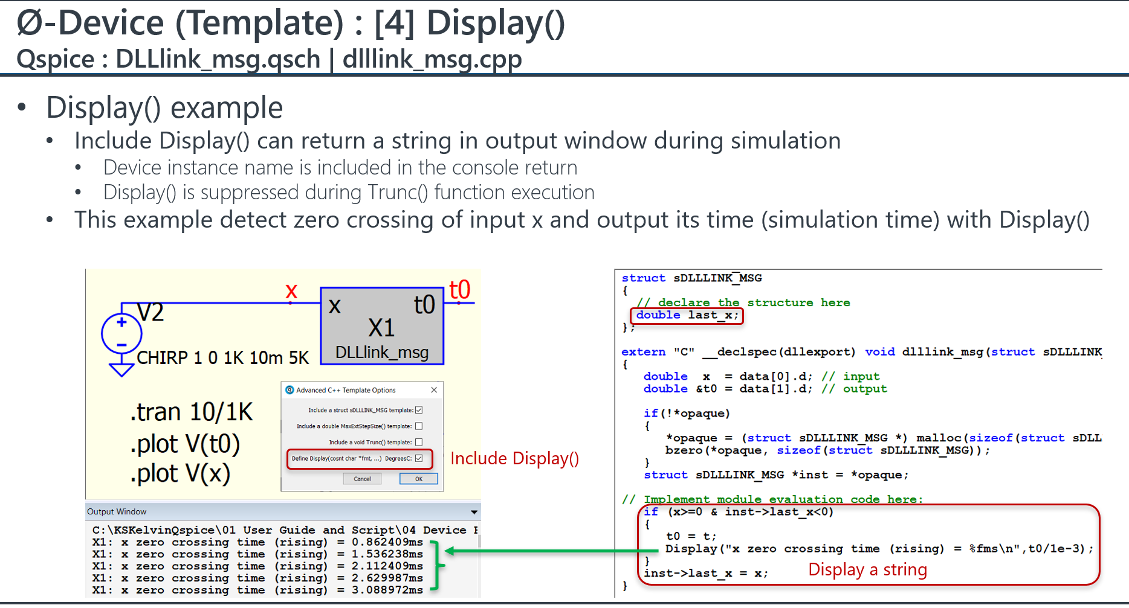Viewport: 1129px width, 608px height.
Task: Toggle the struct sDLLLINK_MSG template checkbox
Action: click(x=419, y=410)
